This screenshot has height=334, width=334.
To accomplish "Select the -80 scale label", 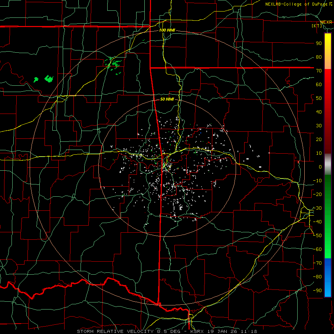I will tap(317, 277).
